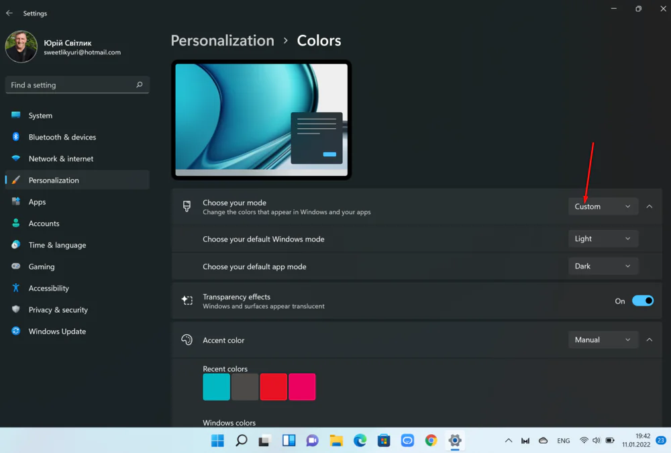Open the default app mode dropdown
671x453 pixels.
(603, 266)
